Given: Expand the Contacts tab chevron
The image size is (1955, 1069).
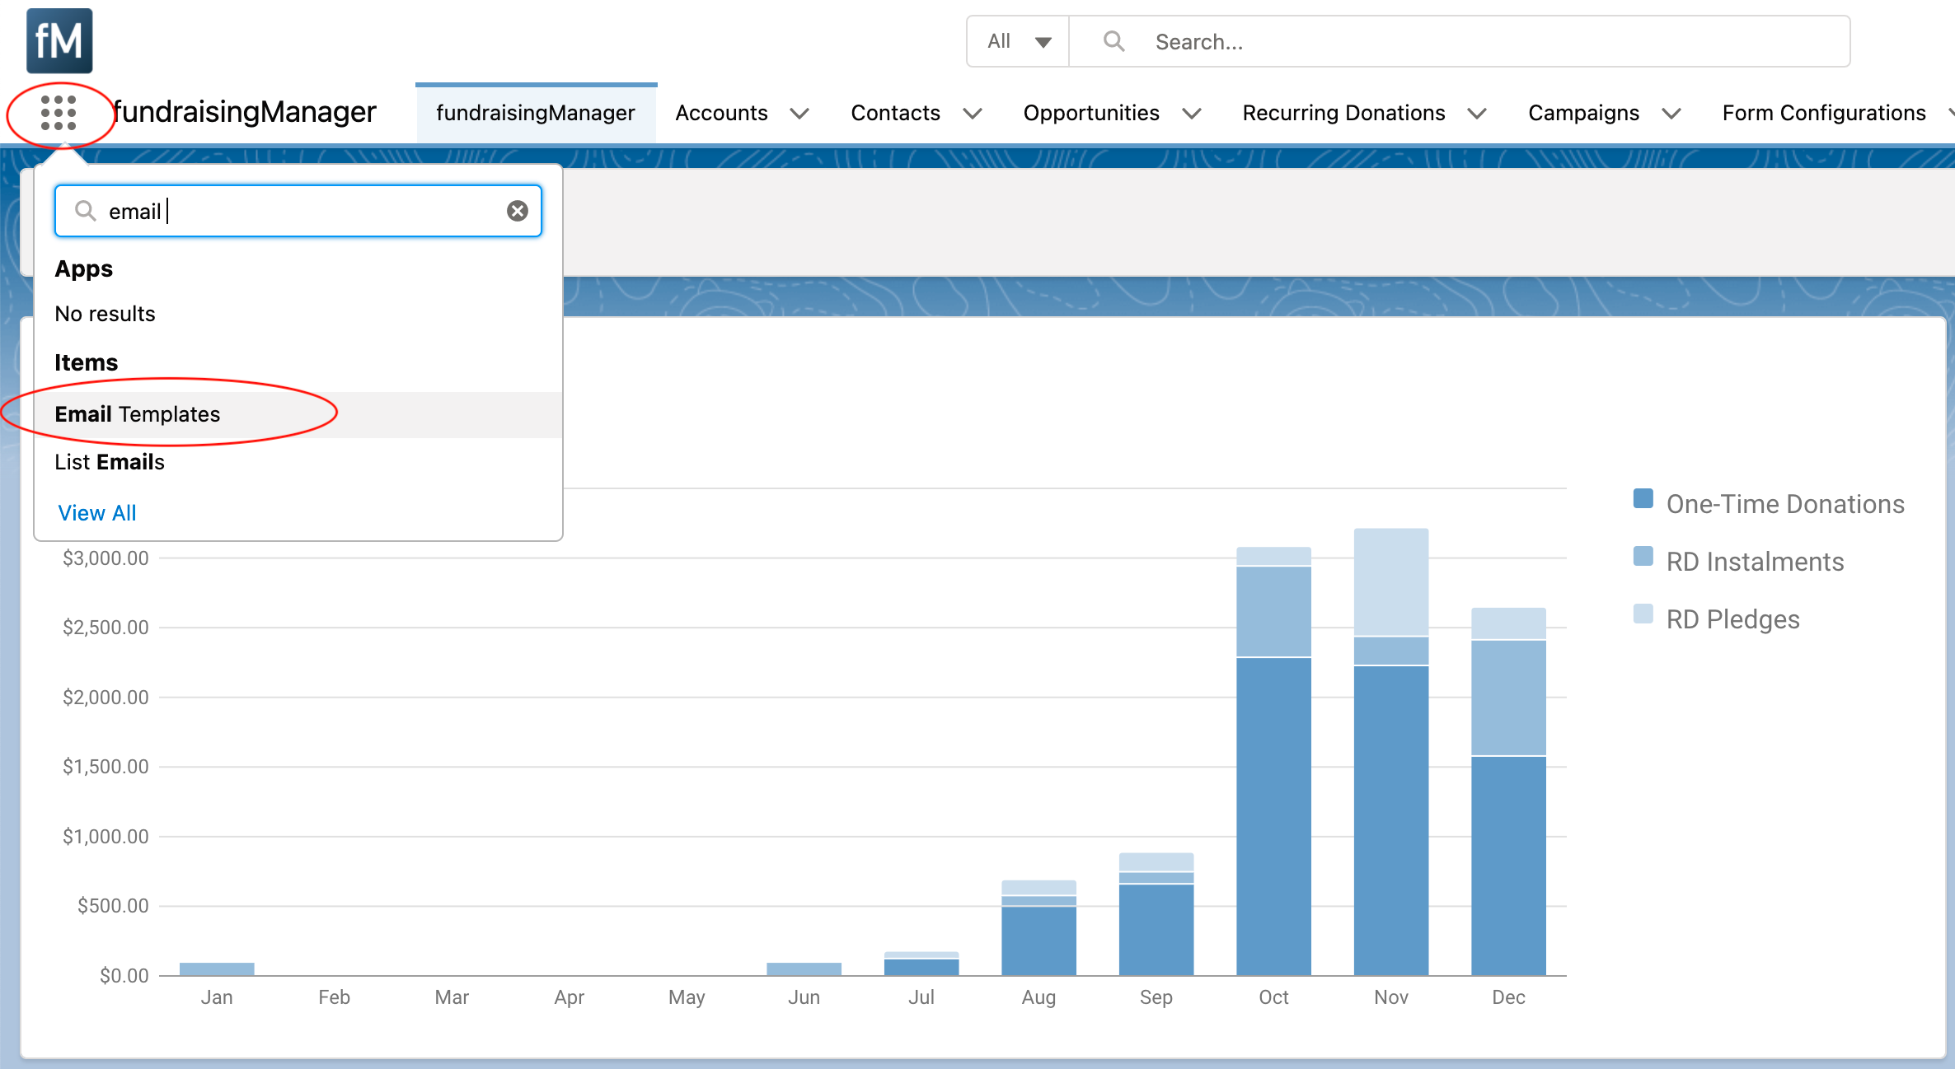Looking at the screenshot, I should (x=973, y=114).
